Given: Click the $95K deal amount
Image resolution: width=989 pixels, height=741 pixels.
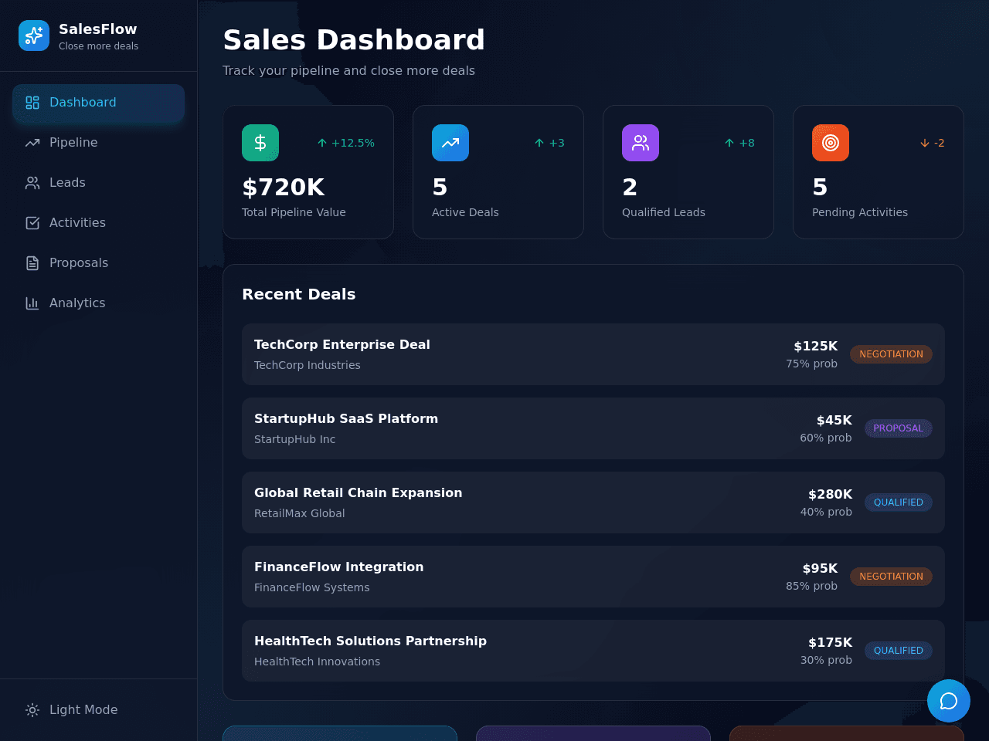Looking at the screenshot, I should [x=820, y=569].
